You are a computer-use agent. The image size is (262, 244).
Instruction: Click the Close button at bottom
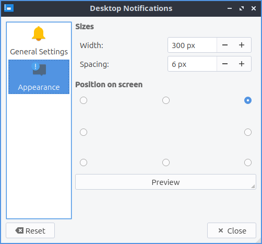[232, 230]
